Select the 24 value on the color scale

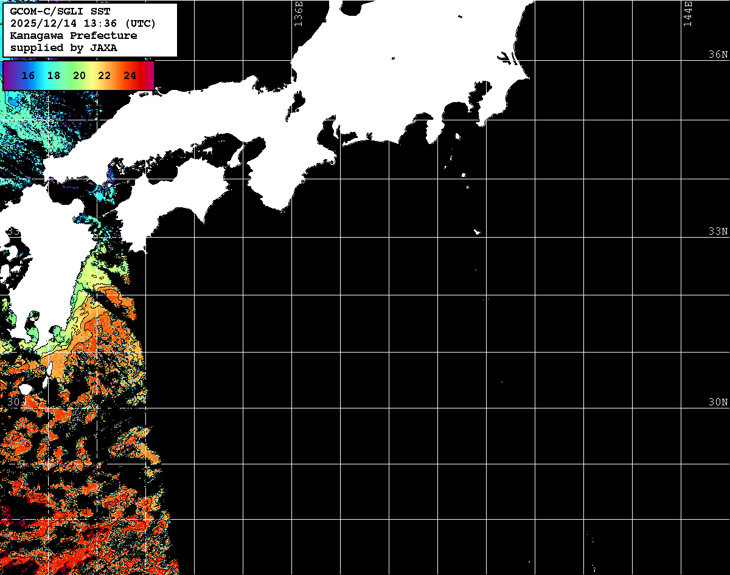coord(130,76)
